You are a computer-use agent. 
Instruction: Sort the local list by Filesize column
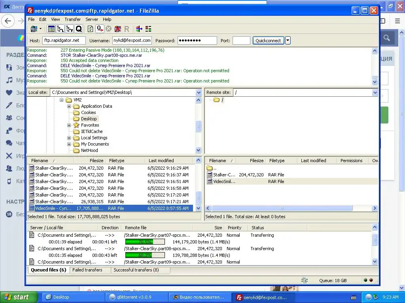coord(89,161)
